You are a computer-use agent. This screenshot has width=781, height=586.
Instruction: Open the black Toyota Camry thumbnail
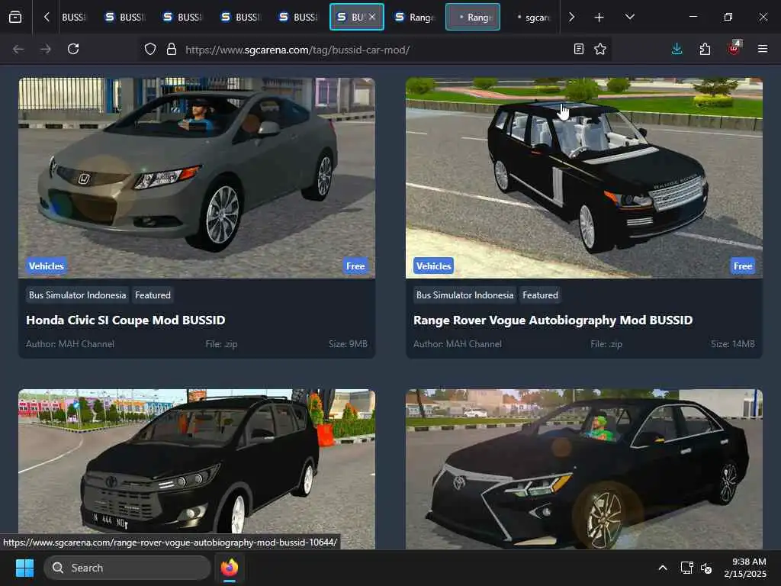pos(583,469)
